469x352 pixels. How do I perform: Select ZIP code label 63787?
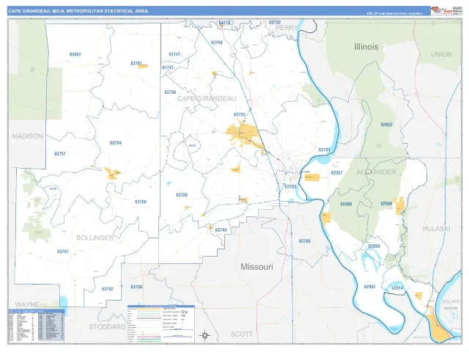63,252
